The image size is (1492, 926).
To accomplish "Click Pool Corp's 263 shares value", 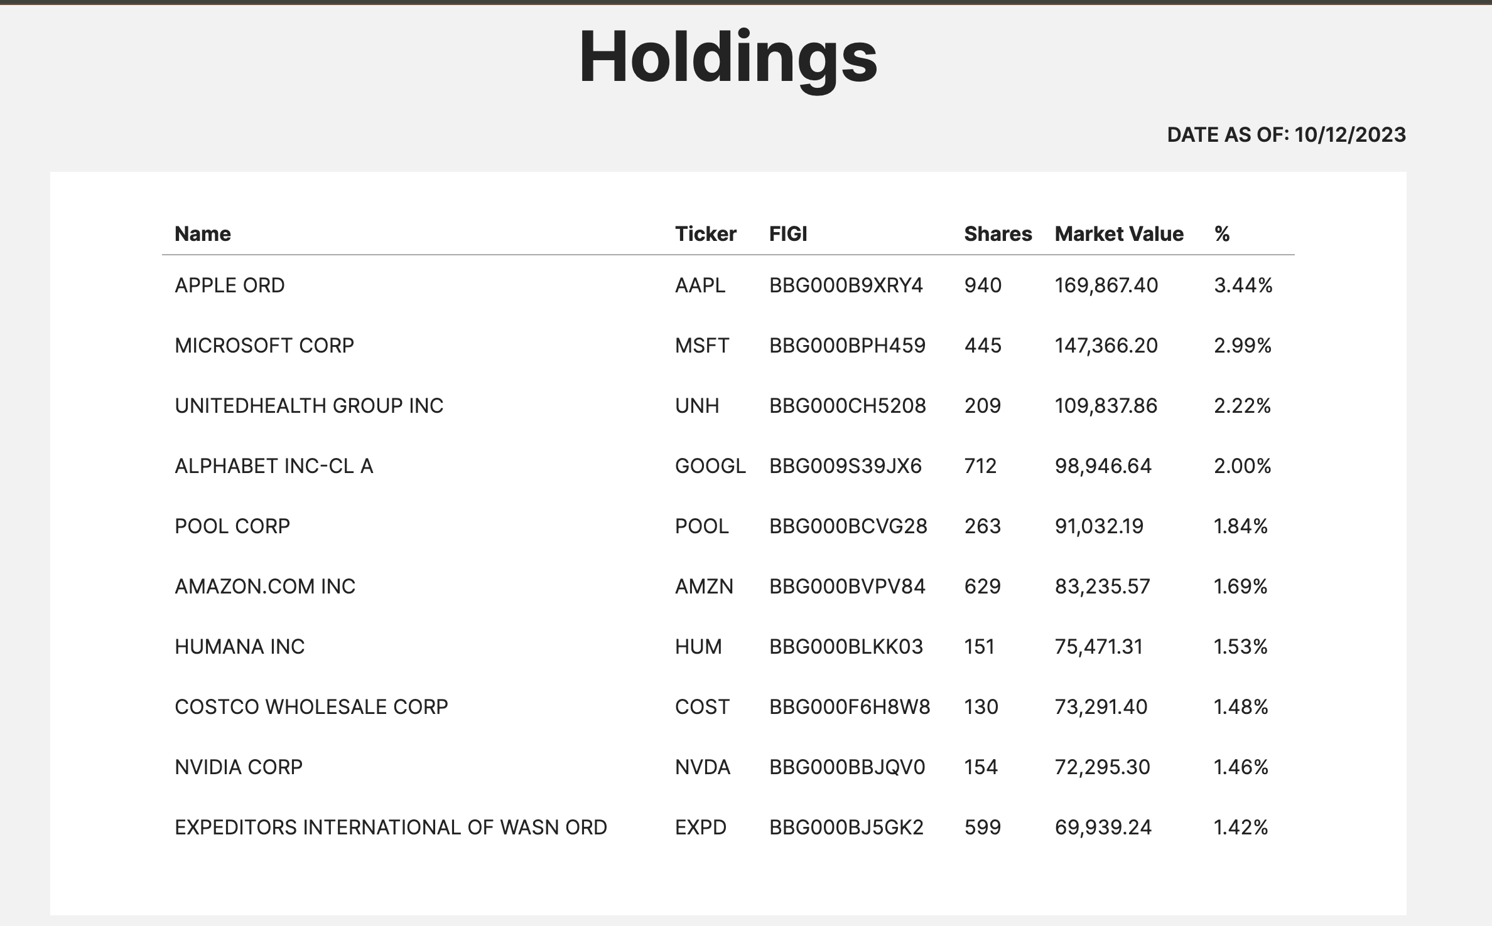I will (x=983, y=526).
